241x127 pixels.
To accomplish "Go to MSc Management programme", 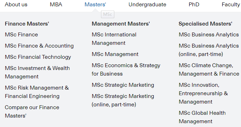I will [x=115, y=54].
